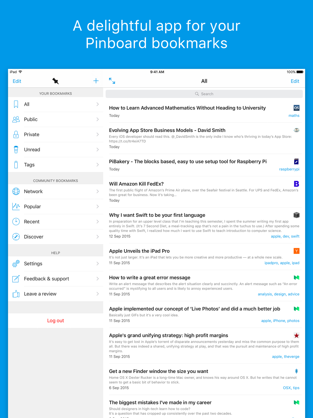Click the pencil icon next to Feedback & support
Screen dimensions: 313x418
tap(16, 279)
